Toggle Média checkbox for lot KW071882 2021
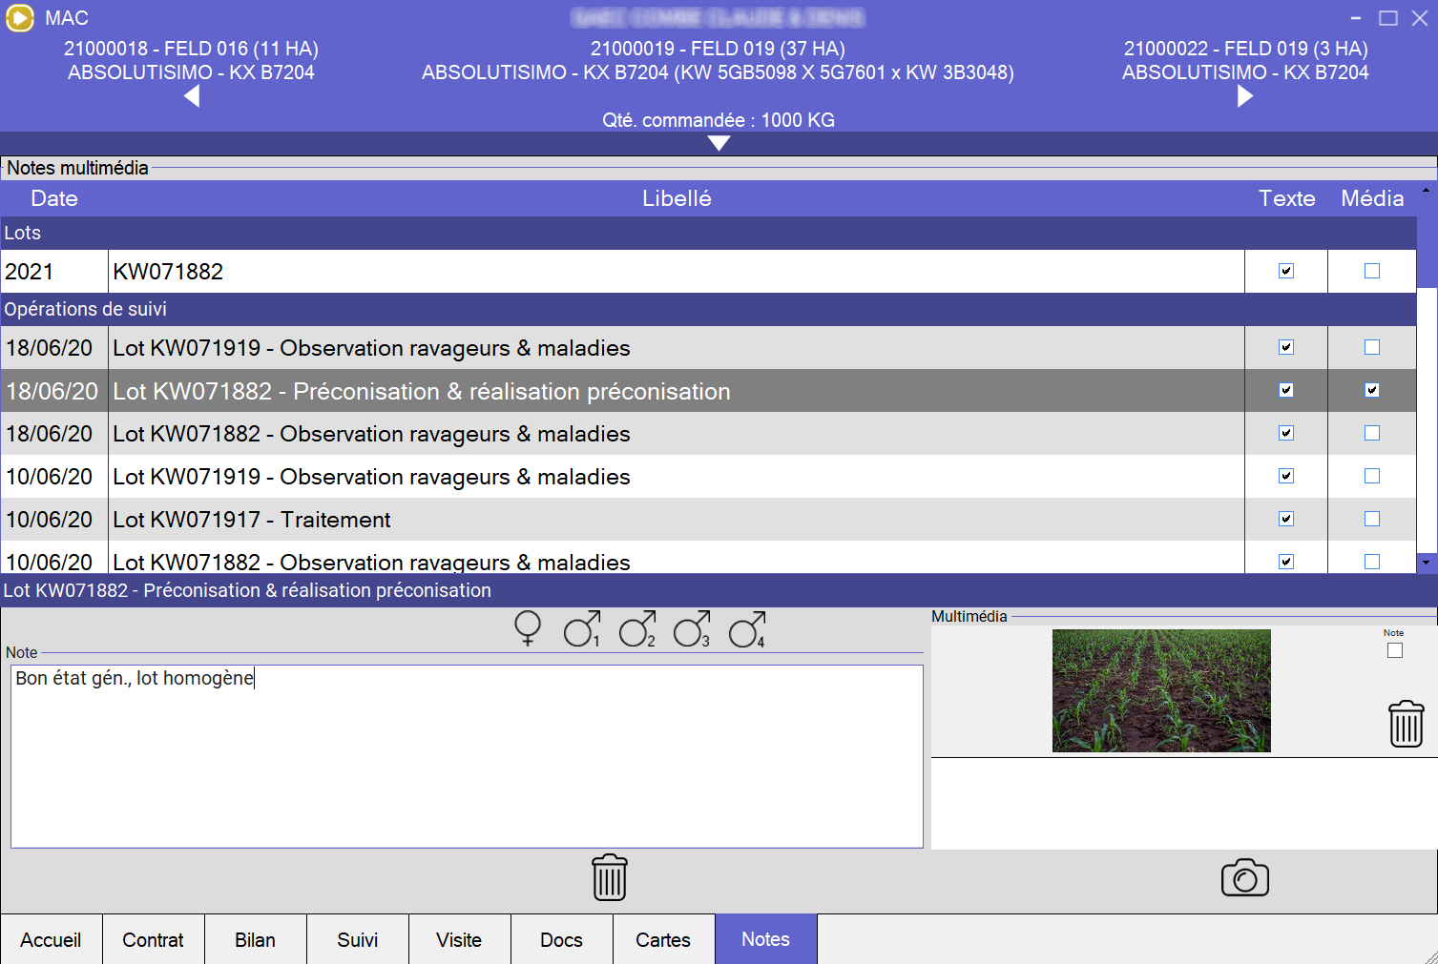This screenshot has height=964, width=1438. coord(1372,271)
